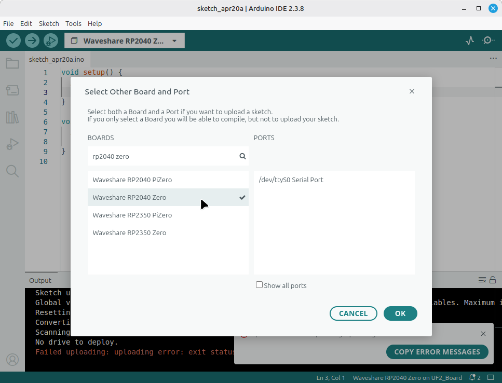The width and height of the screenshot is (502, 383).
Task: Start debugging with the debug play icon
Action: pyautogui.click(x=50, y=40)
